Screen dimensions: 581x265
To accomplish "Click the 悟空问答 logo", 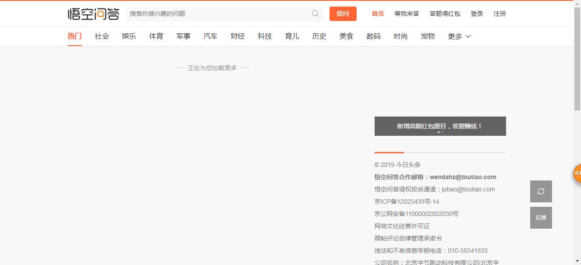I will 93,14.
